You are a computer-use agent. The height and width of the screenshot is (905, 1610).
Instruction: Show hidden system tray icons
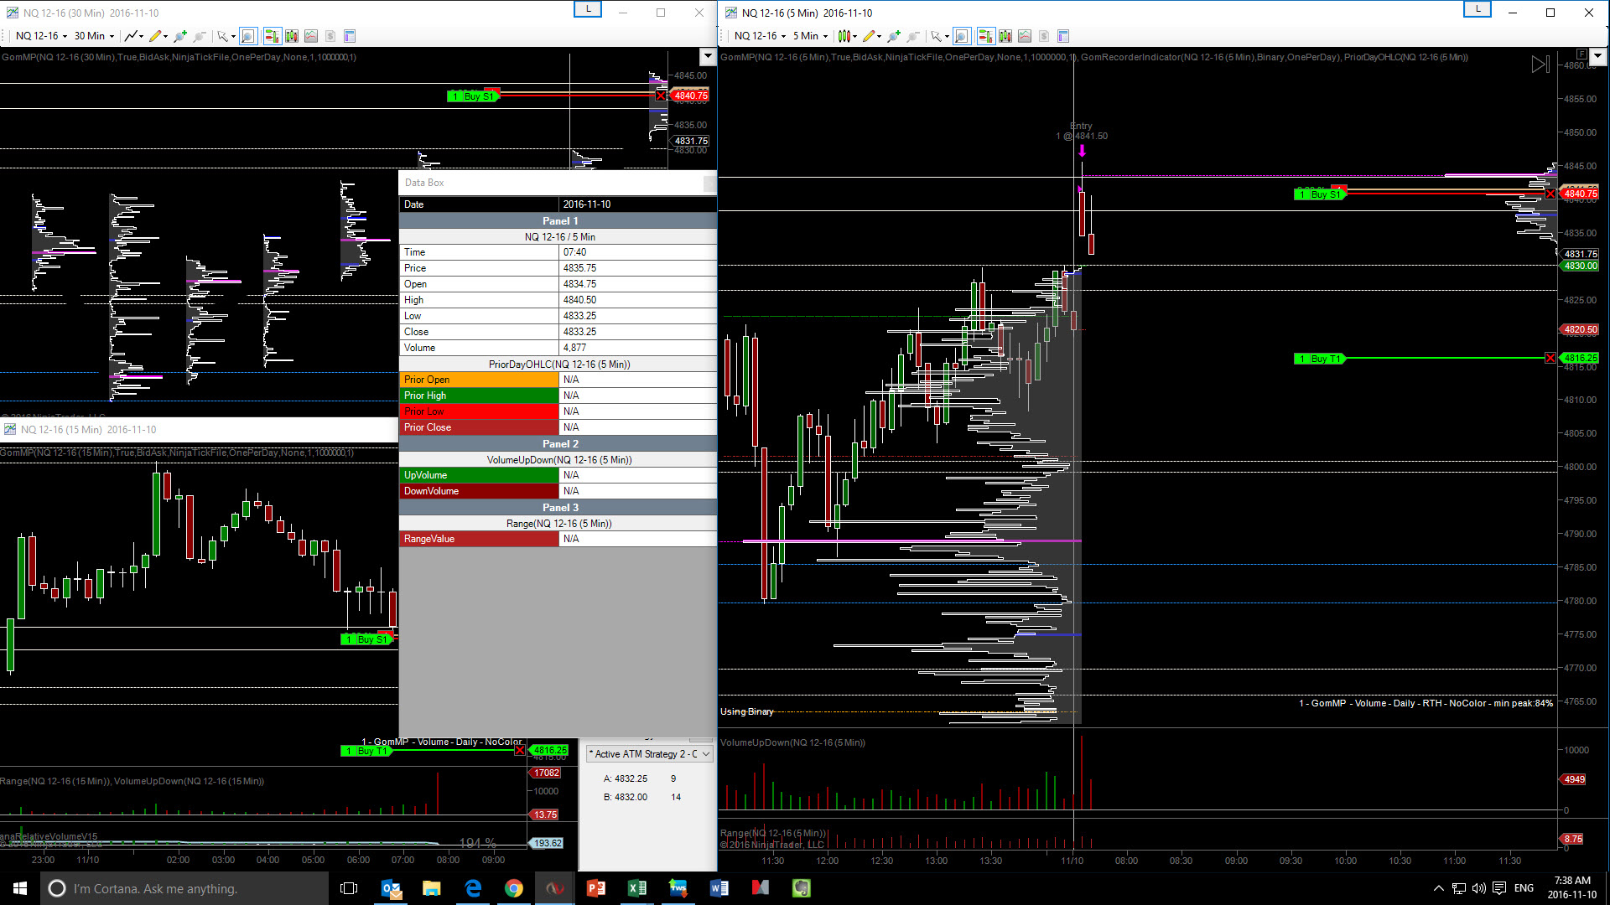(x=1439, y=888)
